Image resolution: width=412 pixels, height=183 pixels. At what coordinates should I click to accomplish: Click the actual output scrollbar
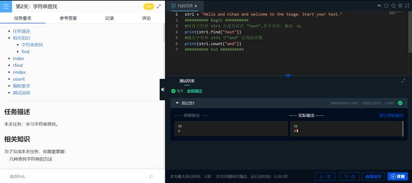403,129
